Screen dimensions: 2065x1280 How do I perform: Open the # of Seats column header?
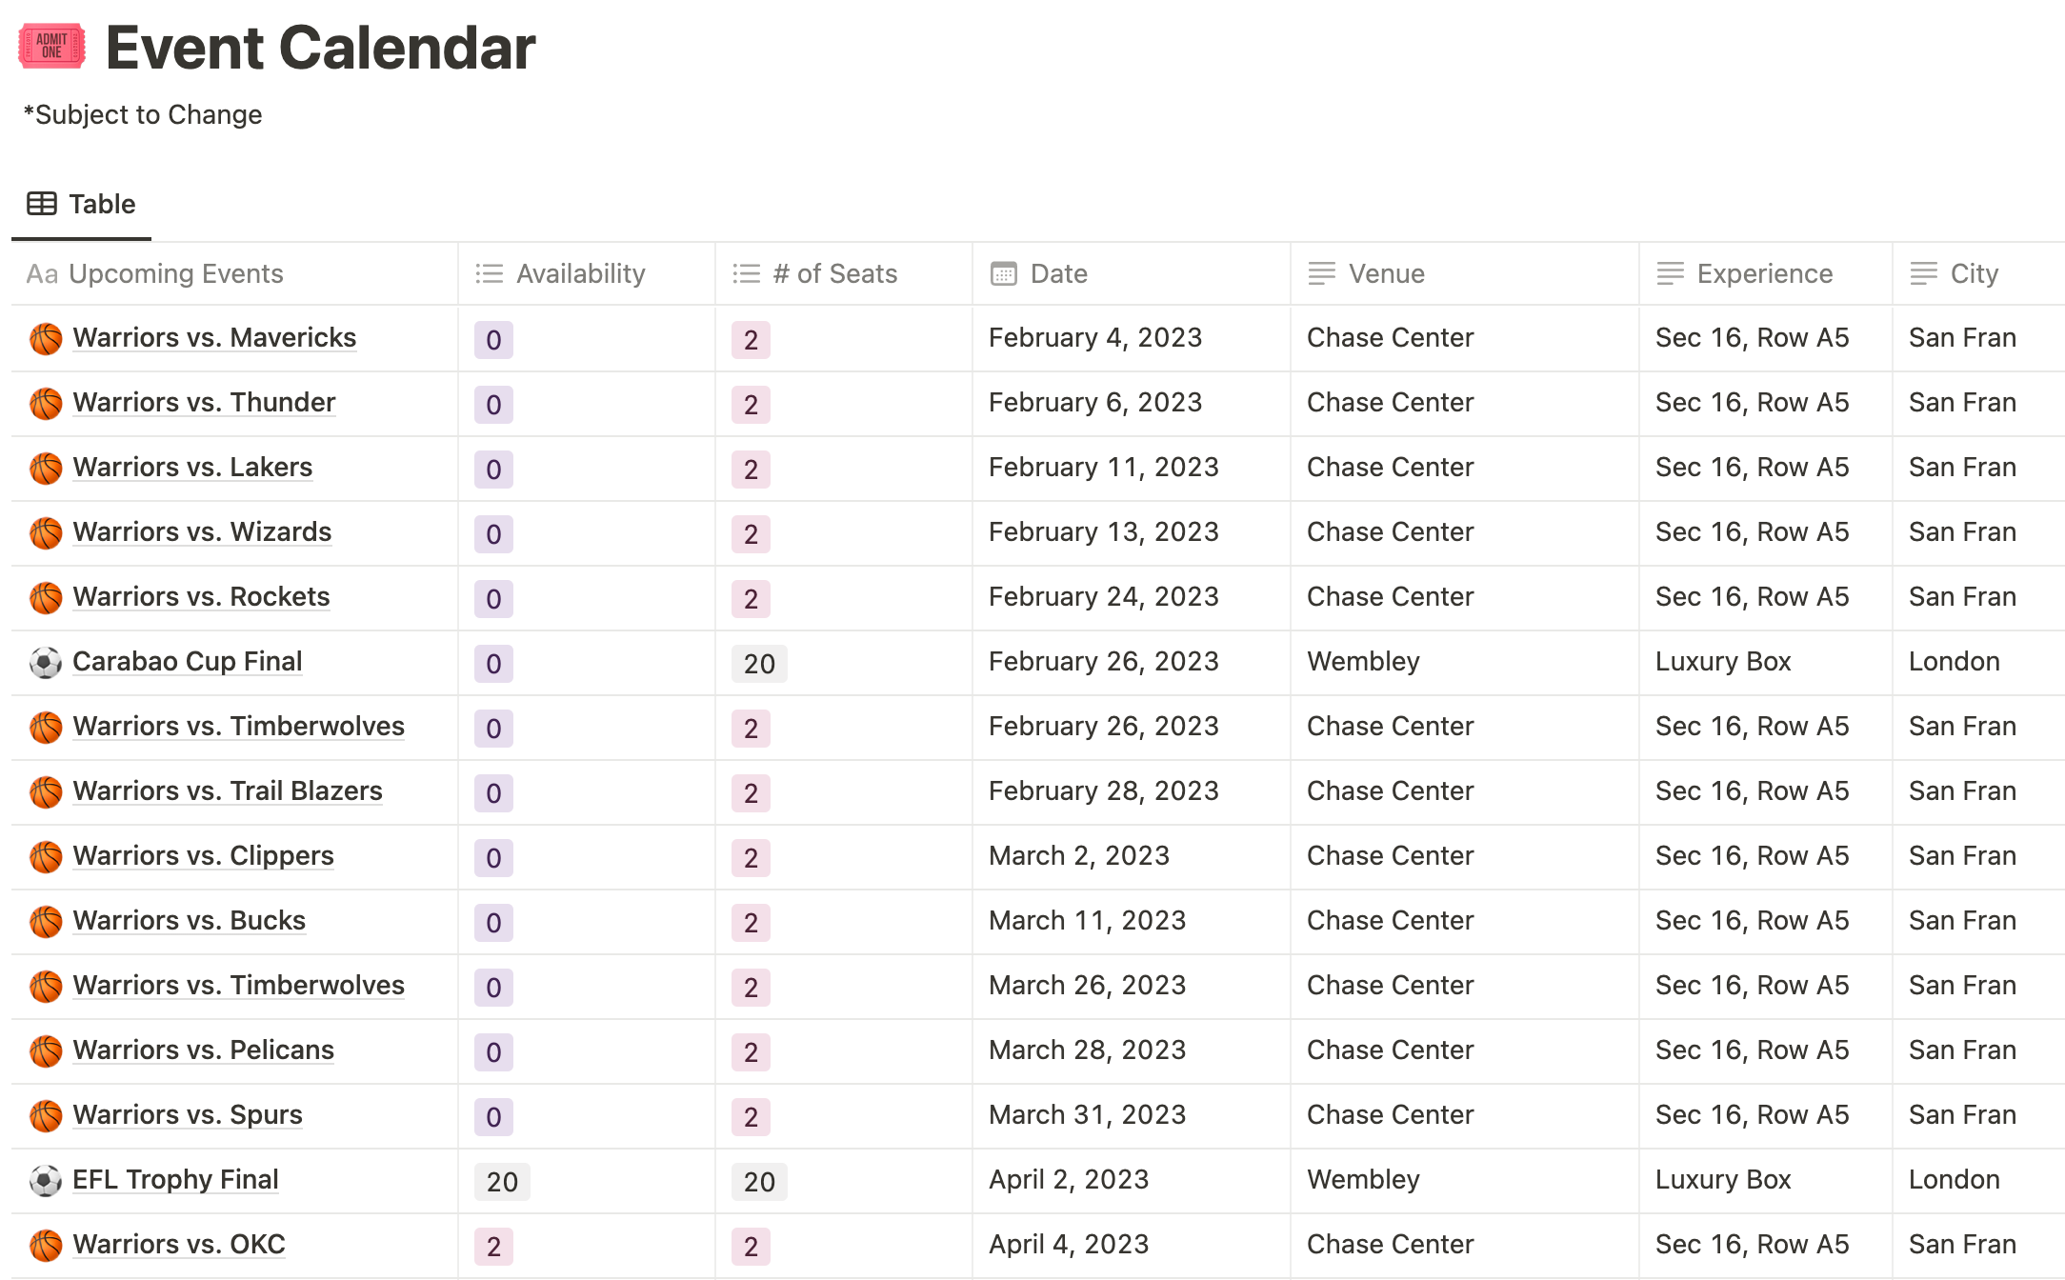844,273
